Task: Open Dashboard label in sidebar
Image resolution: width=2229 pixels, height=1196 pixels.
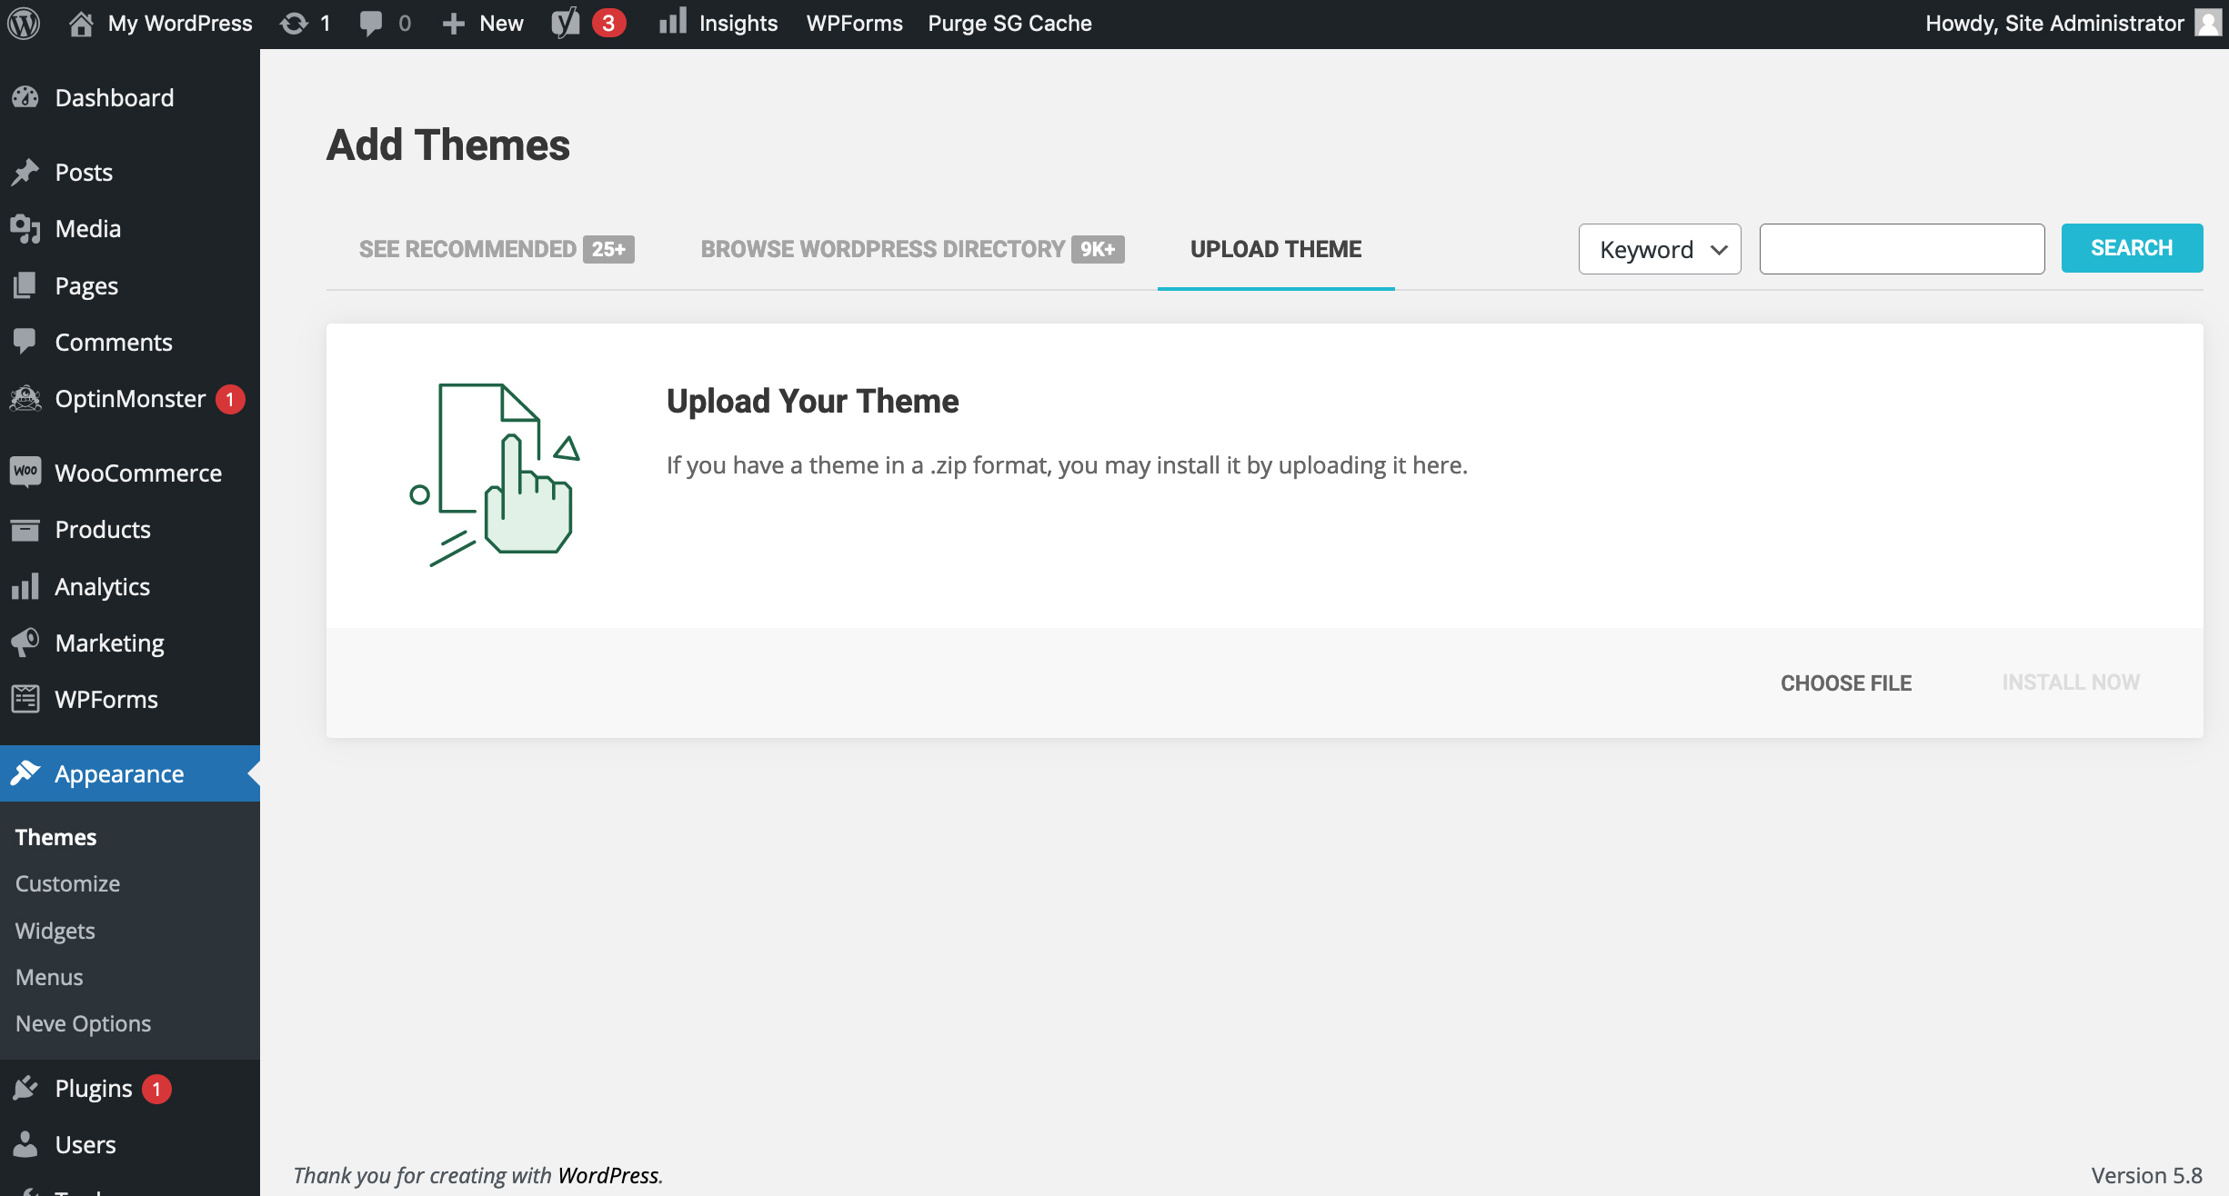Action: tap(115, 97)
